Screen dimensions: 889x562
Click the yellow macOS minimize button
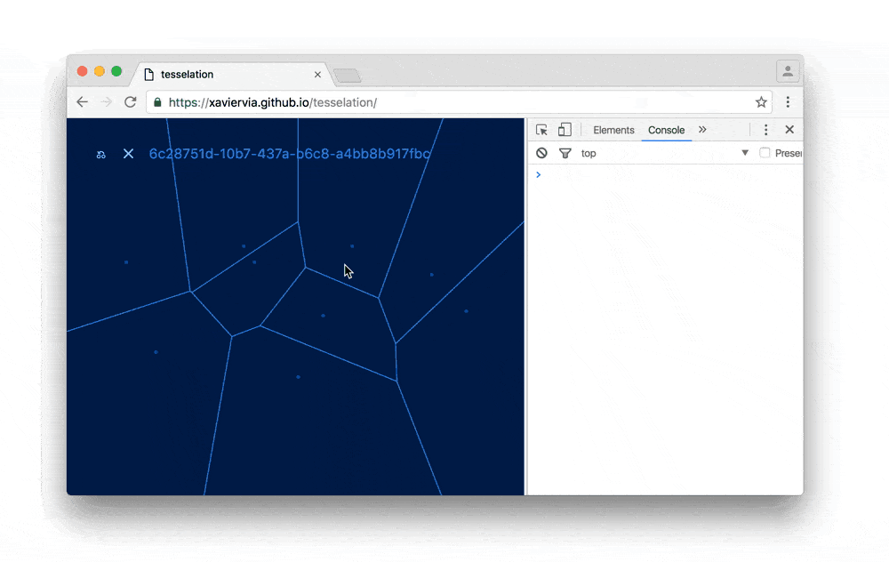pyautogui.click(x=100, y=71)
